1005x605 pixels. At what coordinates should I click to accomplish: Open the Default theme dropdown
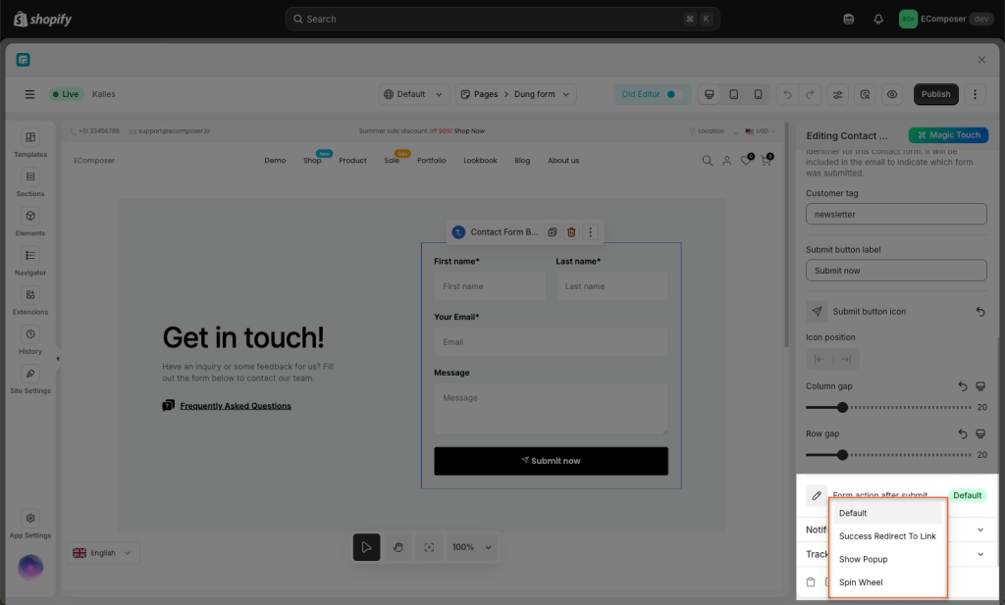point(413,94)
